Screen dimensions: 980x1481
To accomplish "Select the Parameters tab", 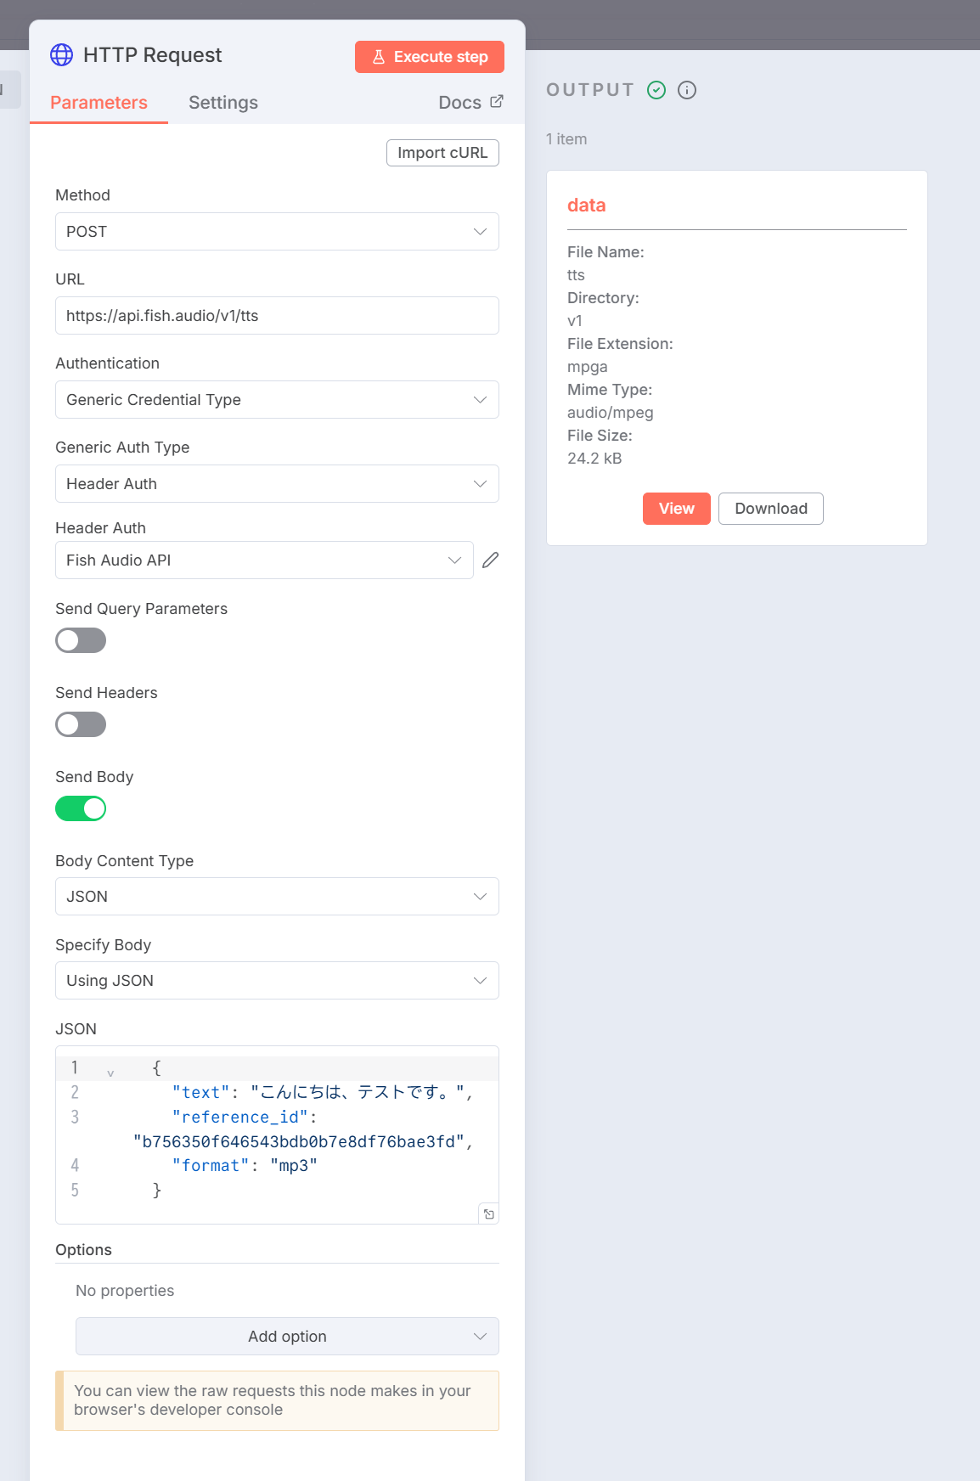I will (99, 103).
